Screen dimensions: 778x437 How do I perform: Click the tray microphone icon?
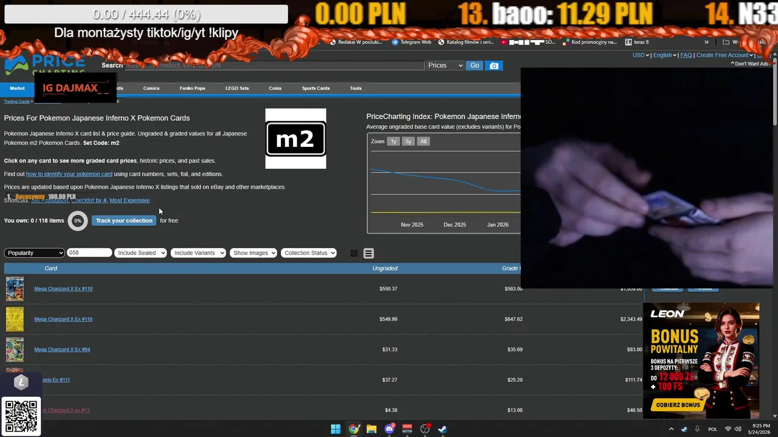pos(697,429)
